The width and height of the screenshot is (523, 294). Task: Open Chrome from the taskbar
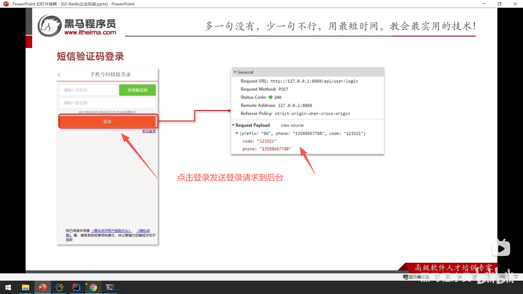(93, 287)
